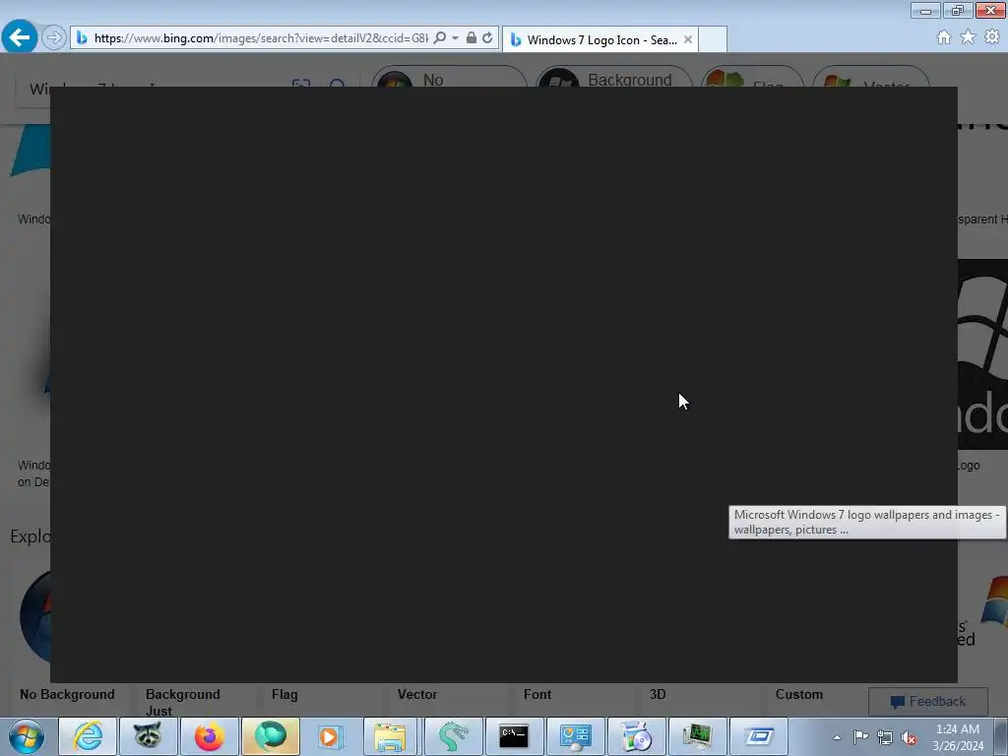Click the magnifier search icon in the address bar
Screen dimensions: 1008x756
click(x=440, y=38)
